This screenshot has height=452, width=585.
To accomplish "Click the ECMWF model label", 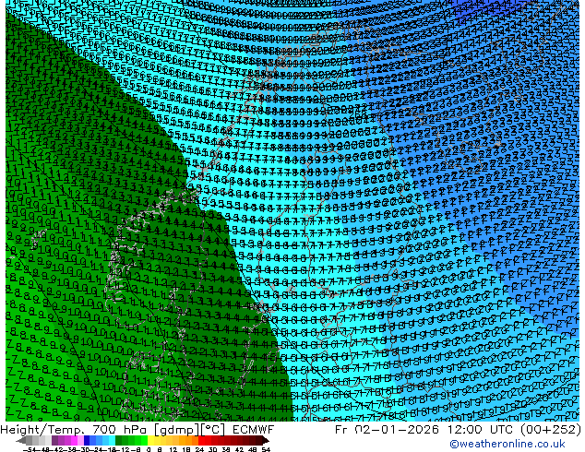I will [253, 430].
